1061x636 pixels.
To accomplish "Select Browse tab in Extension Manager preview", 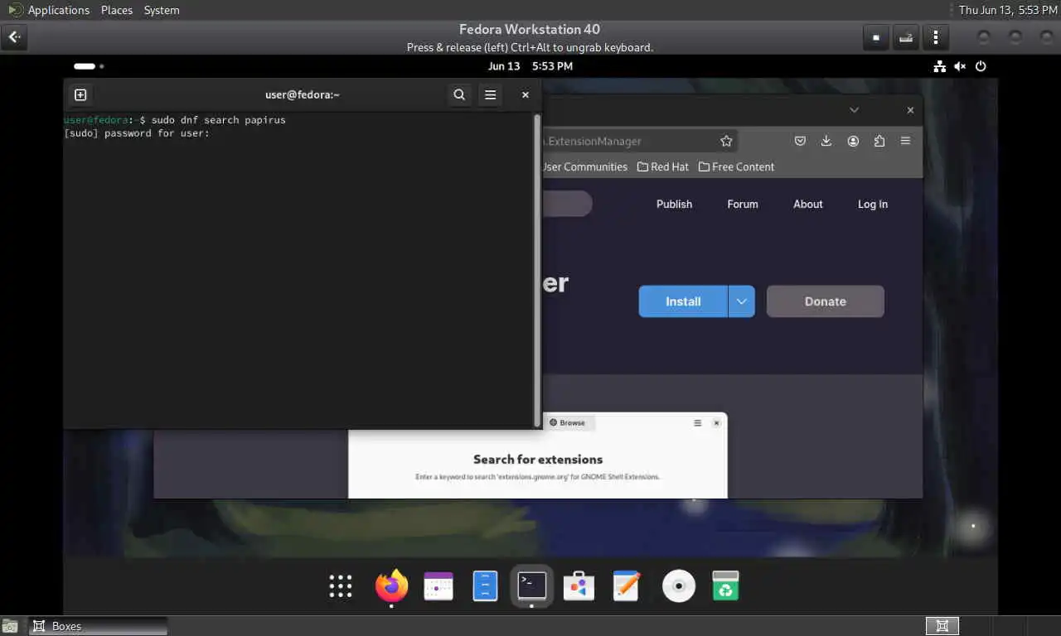I will tap(568, 423).
